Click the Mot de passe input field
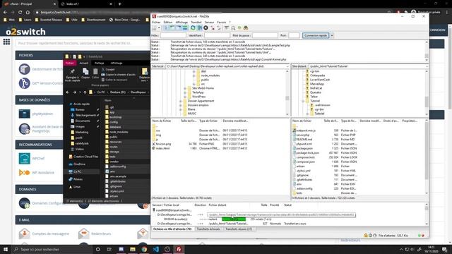 [265, 35]
